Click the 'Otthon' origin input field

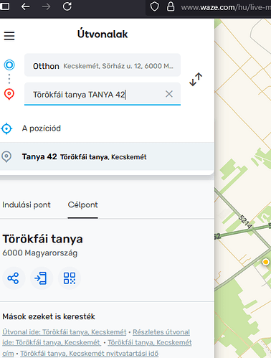103,65
